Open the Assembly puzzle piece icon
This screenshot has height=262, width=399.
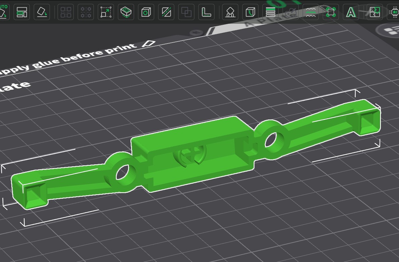tap(375, 12)
